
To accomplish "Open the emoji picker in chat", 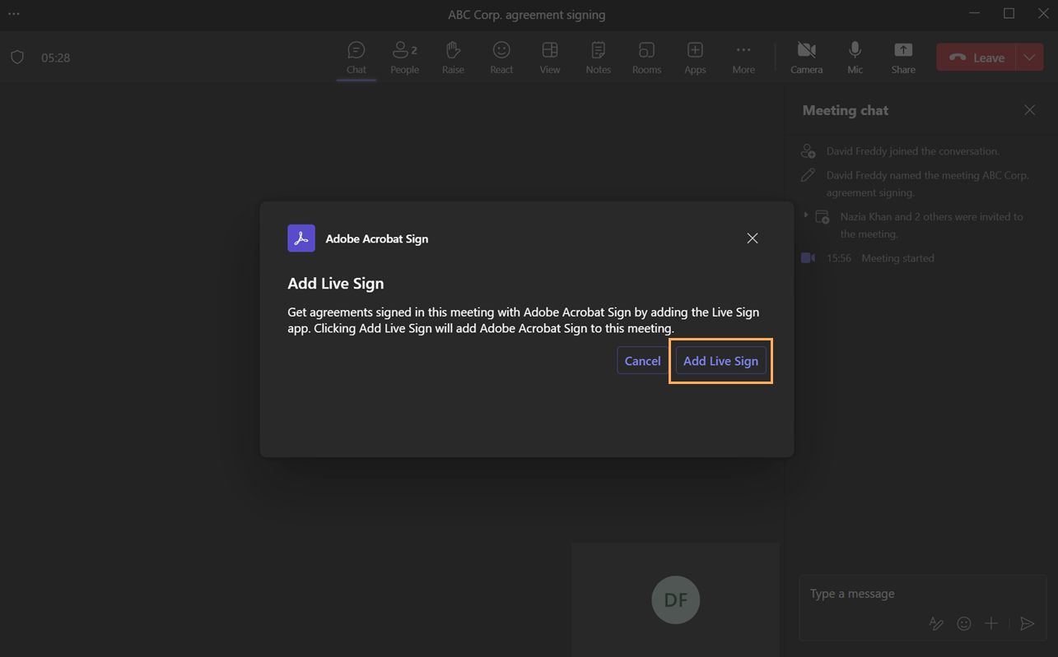I will tap(964, 624).
